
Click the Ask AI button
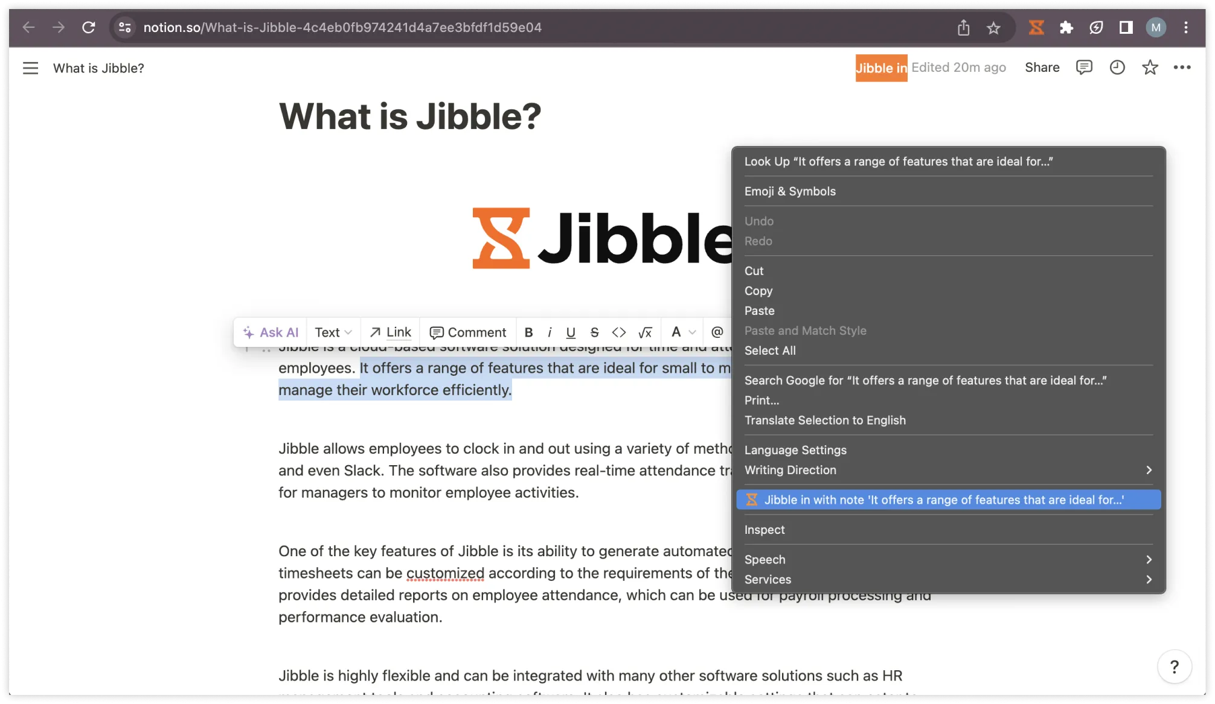(270, 332)
